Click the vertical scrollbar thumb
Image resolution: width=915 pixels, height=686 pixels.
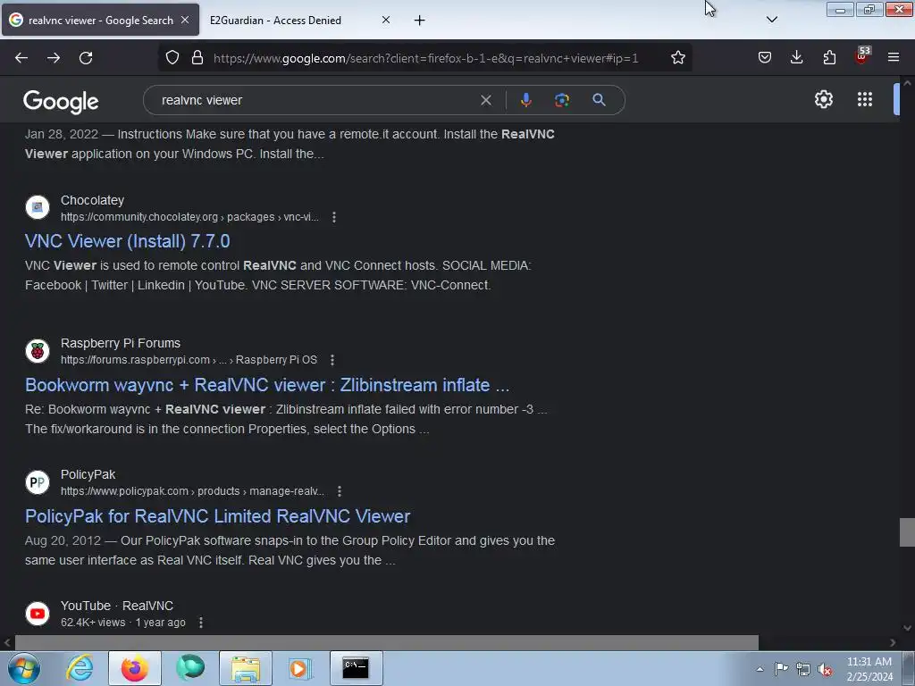click(906, 532)
